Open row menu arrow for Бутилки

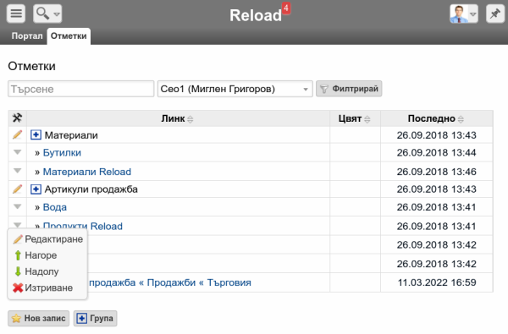(18, 152)
